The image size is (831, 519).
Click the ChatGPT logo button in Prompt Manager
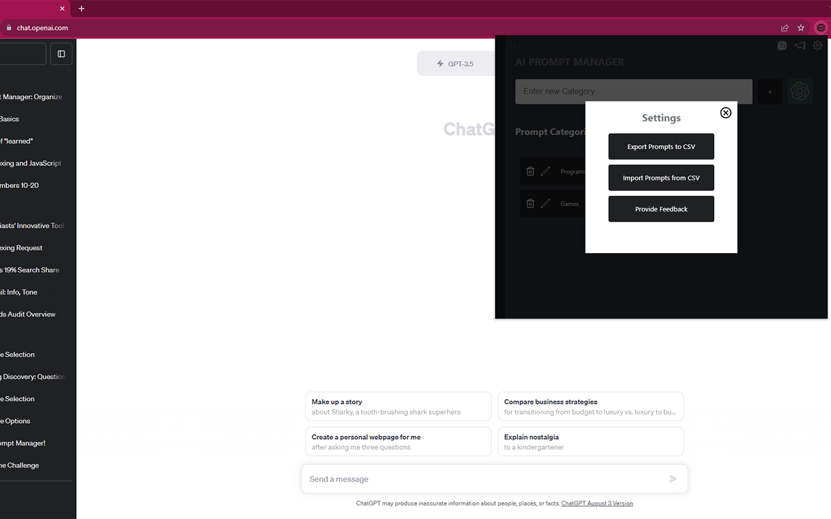click(800, 91)
